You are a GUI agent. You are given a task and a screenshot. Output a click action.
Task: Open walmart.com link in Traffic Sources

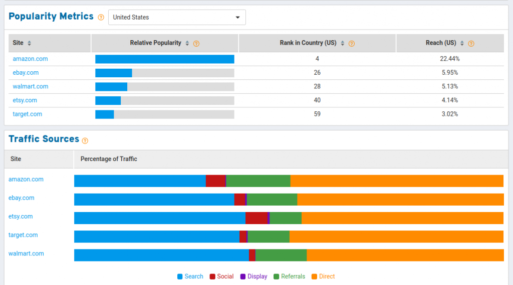[26, 253]
